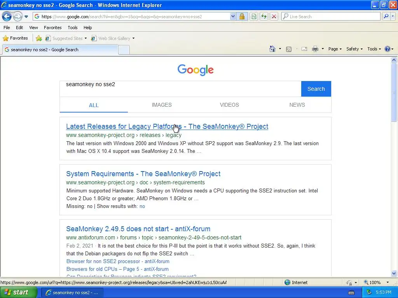This screenshot has width=398, height=298.
Task: Click the blue Help question mark icon
Action: pyautogui.click(x=388, y=49)
